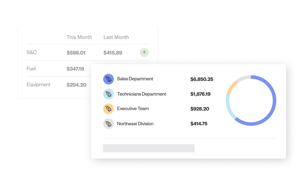Click the green up-arrow trend icon
The image size is (304, 184).
coord(144,53)
